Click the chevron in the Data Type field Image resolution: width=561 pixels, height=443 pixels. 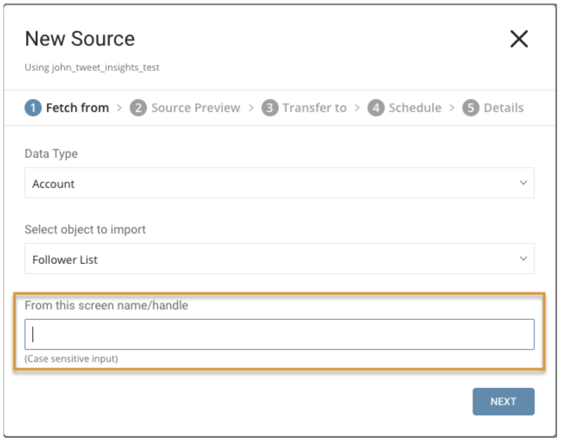523,183
